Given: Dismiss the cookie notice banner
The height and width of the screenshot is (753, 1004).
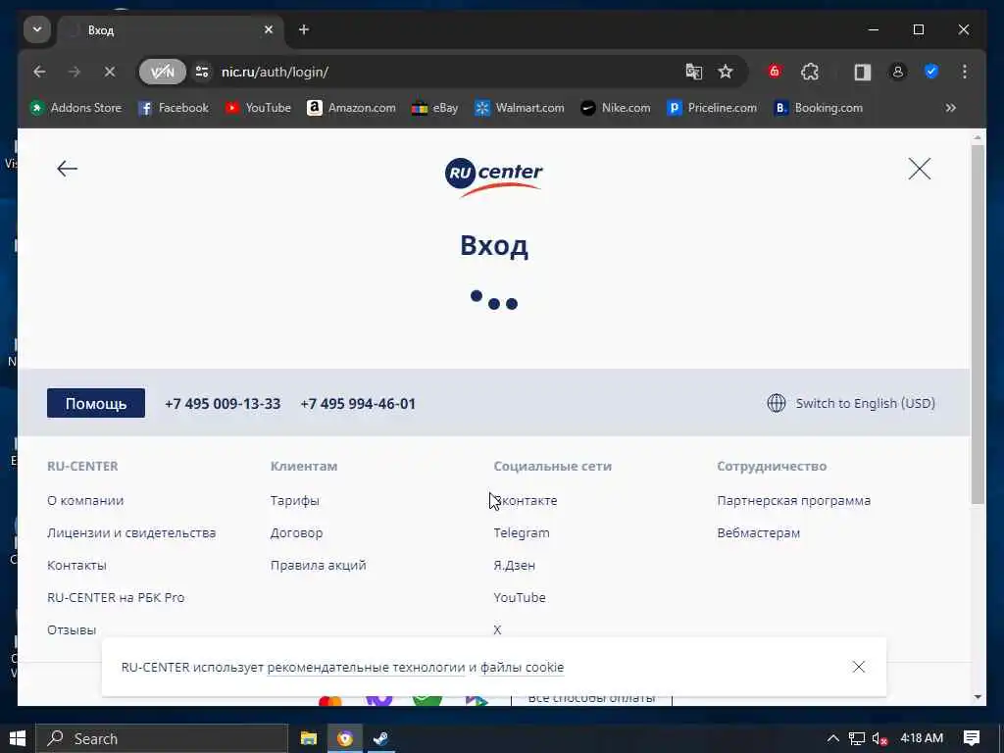Looking at the screenshot, I should click(859, 667).
